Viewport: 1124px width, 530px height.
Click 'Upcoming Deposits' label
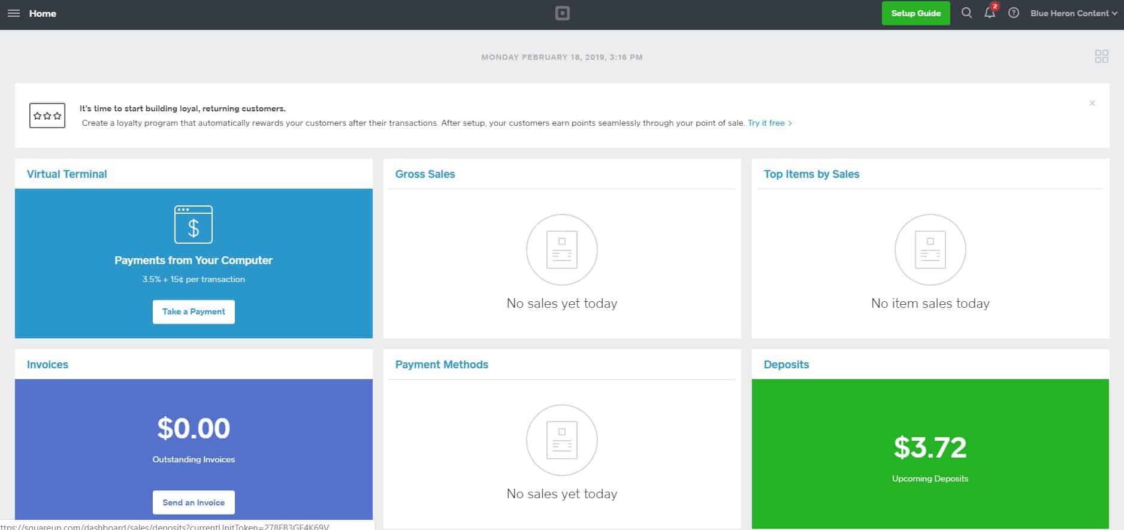[930, 478]
